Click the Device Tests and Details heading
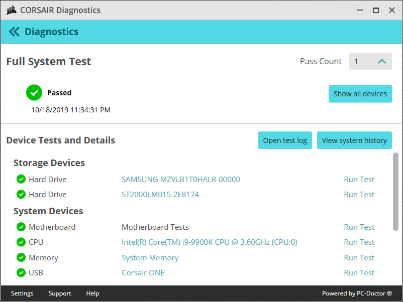The image size is (403, 302). pos(61,140)
